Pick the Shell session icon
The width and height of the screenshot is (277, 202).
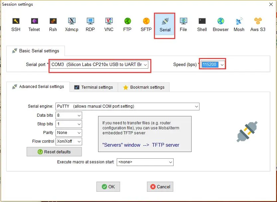pos(202,25)
